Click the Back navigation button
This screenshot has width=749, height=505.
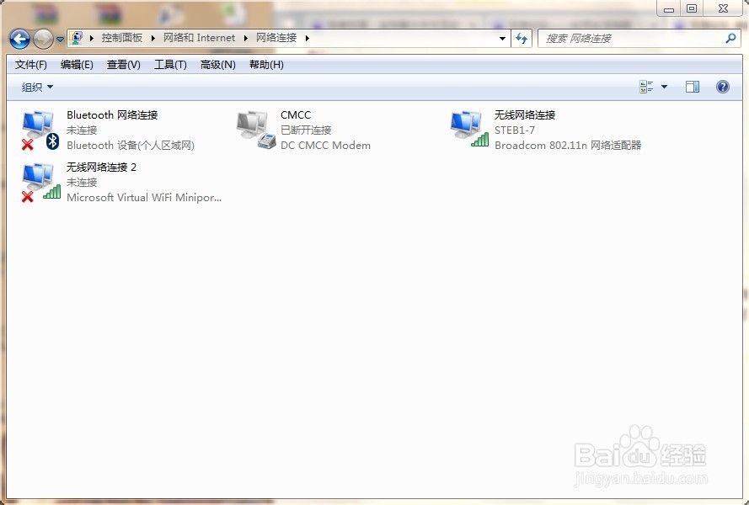(x=19, y=38)
